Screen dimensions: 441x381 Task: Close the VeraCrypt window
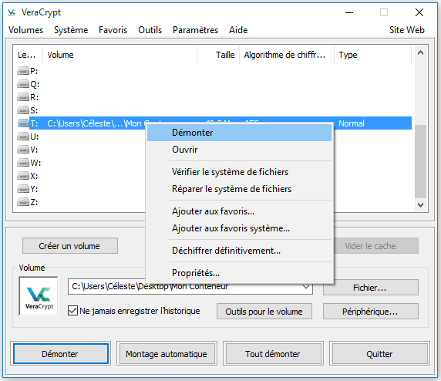tap(419, 12)
